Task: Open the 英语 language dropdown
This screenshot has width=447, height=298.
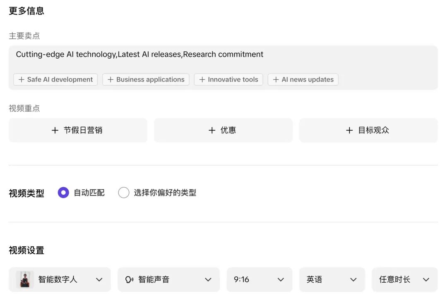Action: [x=332, y=279]
